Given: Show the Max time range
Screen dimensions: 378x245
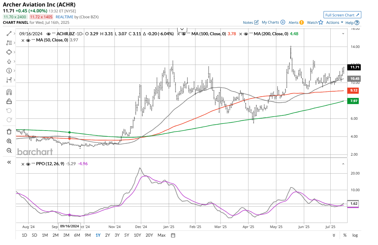Looking at the screenshot, I should [x=161, y=235].
